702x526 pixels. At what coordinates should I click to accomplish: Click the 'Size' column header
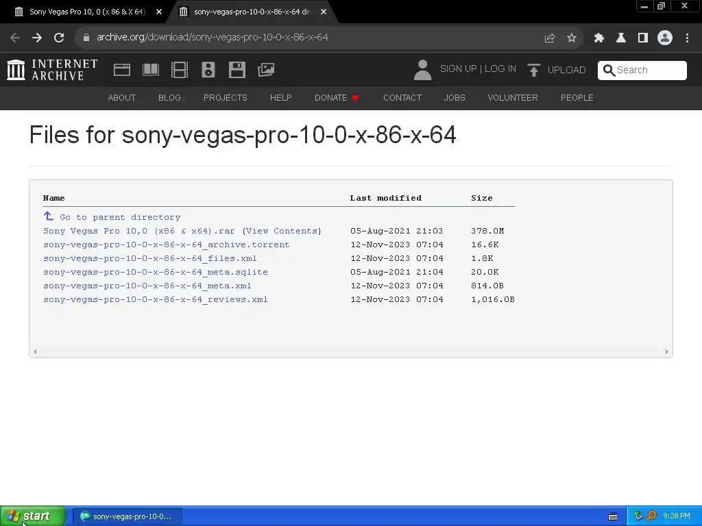(x=482, y=198)
